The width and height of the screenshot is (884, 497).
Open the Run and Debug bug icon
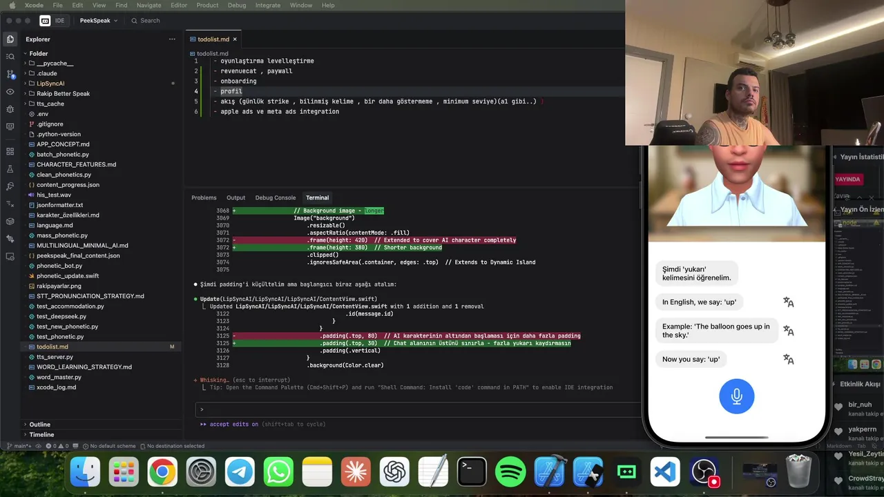tap(10, 109)
